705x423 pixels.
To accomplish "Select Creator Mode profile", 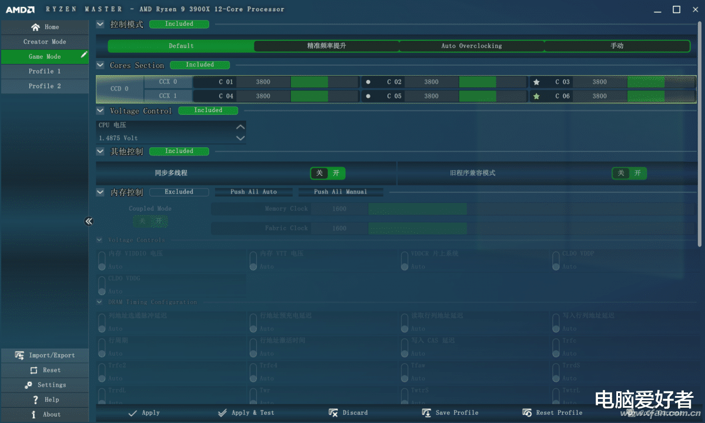I will 45,42.
